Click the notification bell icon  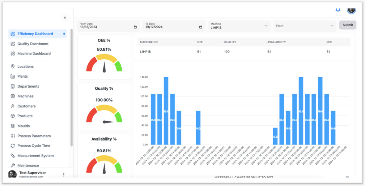coord(338,10)
